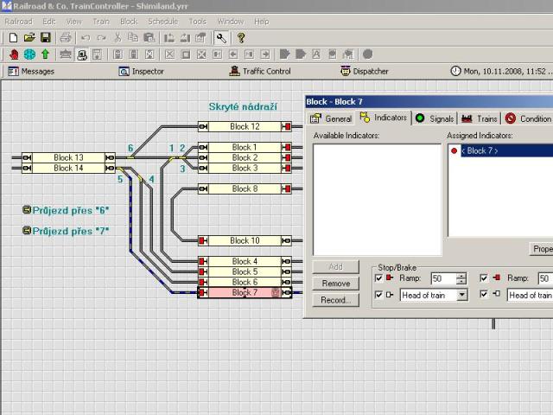
Task: Open the View menu
Action: [74, 22]
